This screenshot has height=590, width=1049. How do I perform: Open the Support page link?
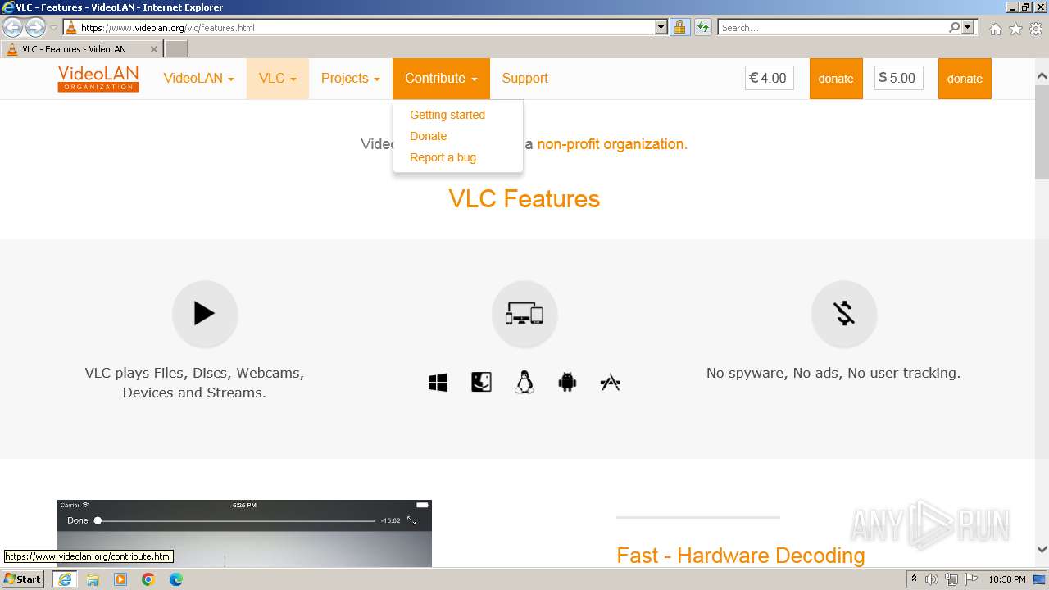[x=524, y=79]
